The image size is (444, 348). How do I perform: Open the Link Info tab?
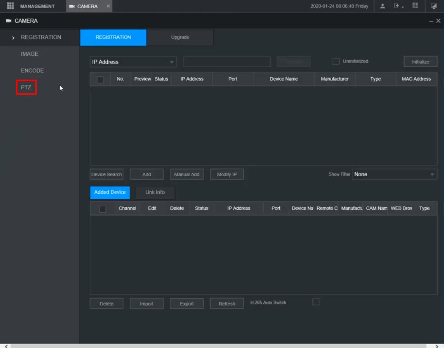pos(155,192)
